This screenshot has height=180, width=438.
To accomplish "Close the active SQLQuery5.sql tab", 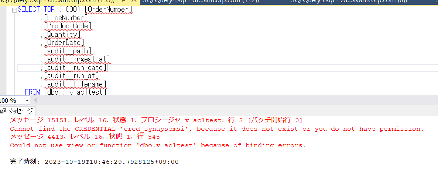I will tap(134, 1).
